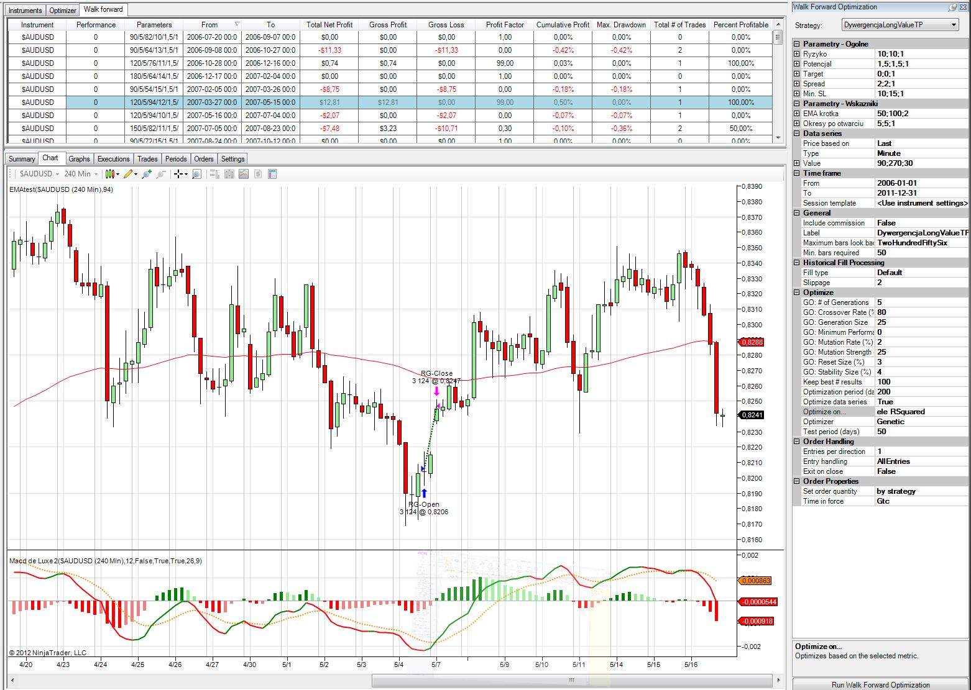Screen dimensions: 971x690
Task: Click the data series toolbar icon
Action: pos(214,174)
